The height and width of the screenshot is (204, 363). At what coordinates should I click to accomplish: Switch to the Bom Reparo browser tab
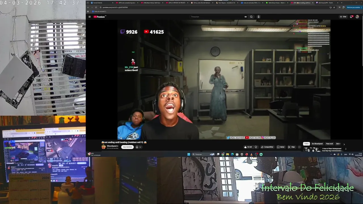227,3
